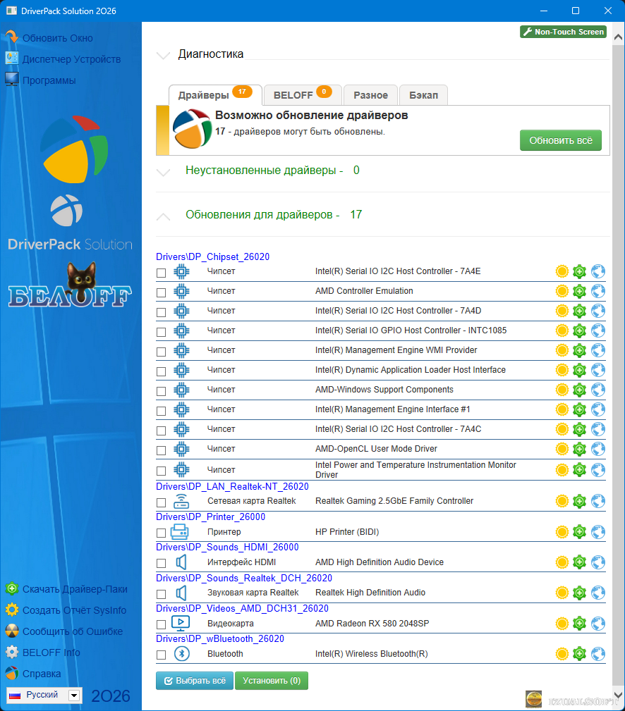
Task: Tick the checkbox for AMD Radeon RX 580 2048SP
Action: pos(161,624)
